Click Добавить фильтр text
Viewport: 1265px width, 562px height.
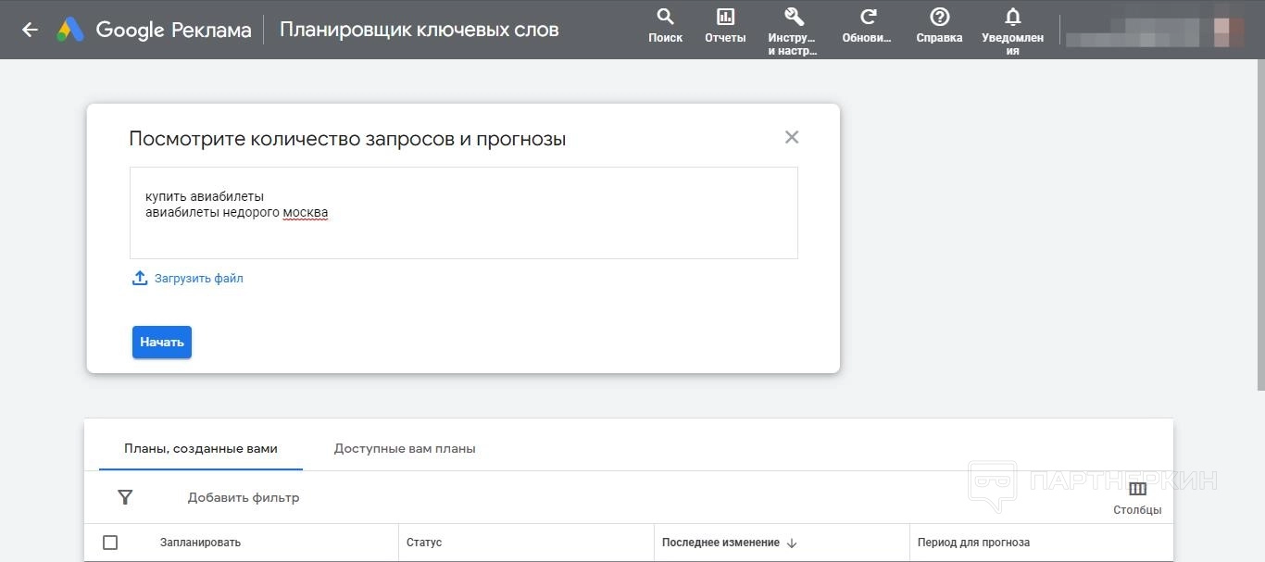[244, 497]
